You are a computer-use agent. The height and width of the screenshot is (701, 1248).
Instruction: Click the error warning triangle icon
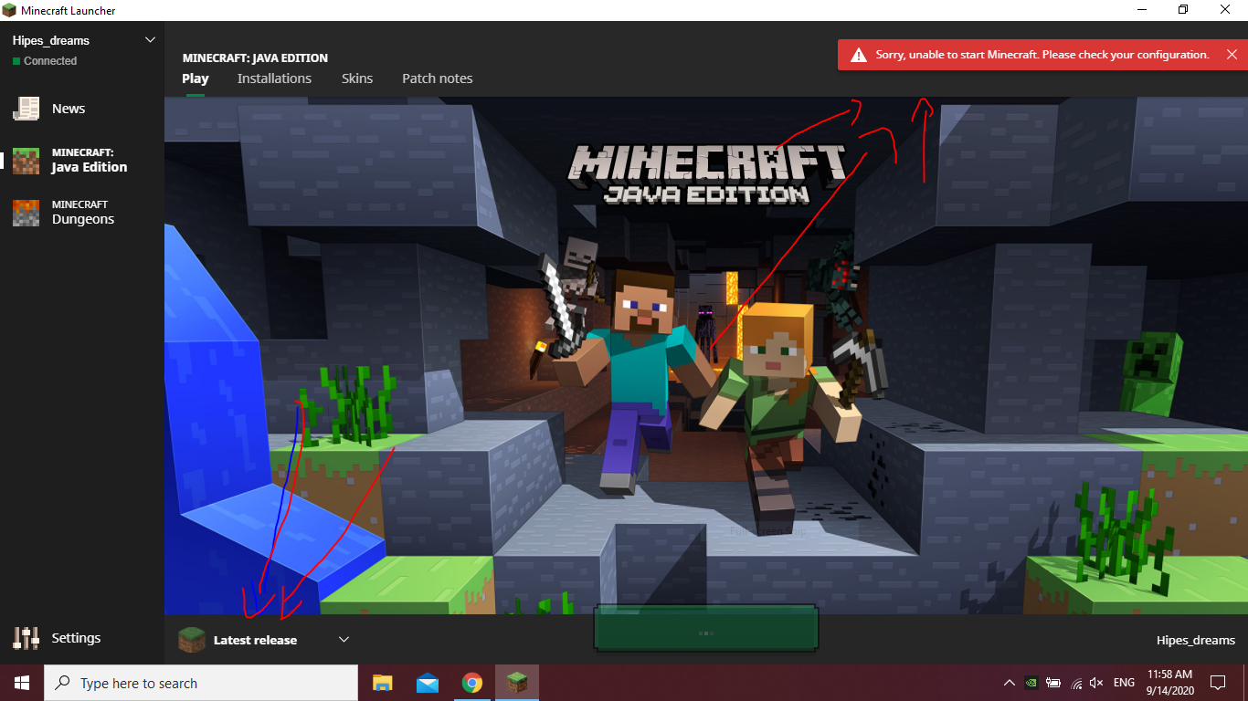coord(858,55)
